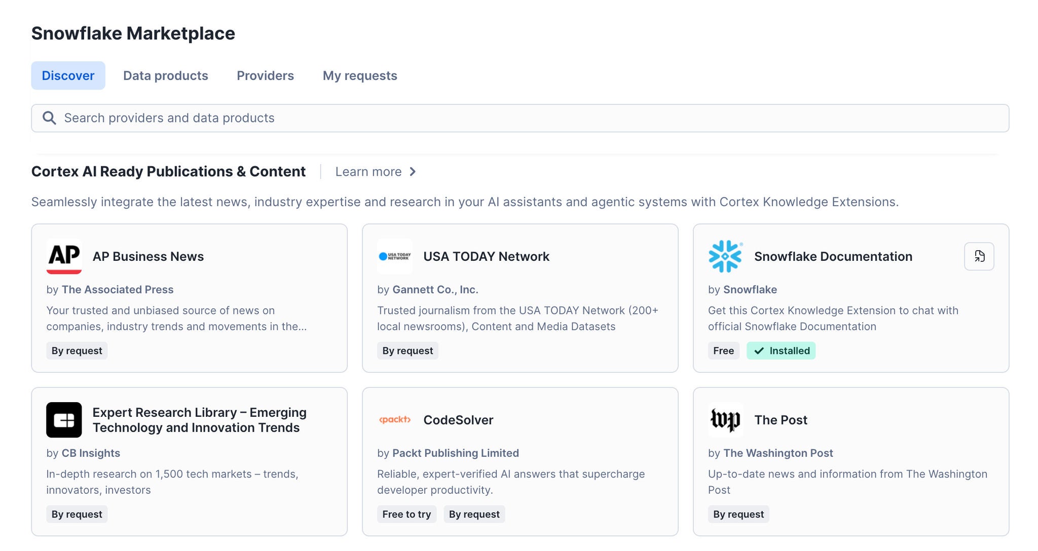Click the AP Business News logo icon
The height and width of the screenshot is (551, 1038).
click(64, 256)
